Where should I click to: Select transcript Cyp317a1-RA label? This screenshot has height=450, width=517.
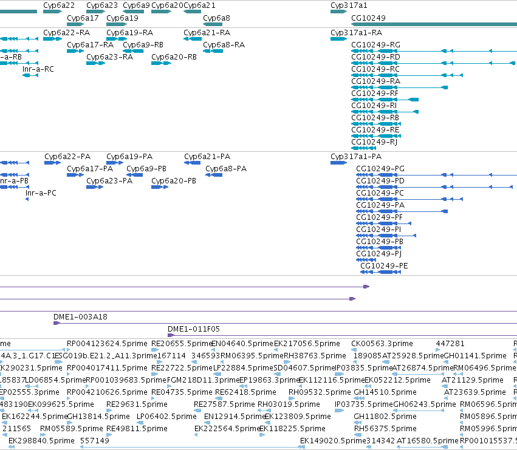[356, 33]
